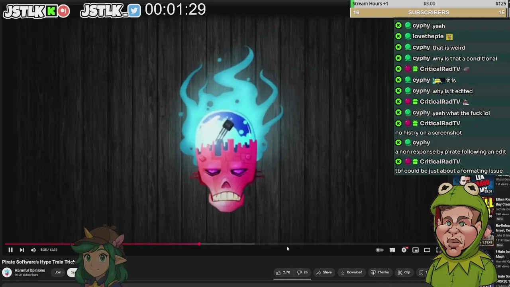Click the 5:35 / 12:39 time display
Viewport: 510px width, 287px height.
click(49, 250)
